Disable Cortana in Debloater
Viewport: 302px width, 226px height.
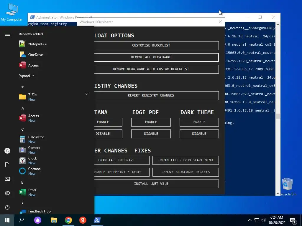[108, 134]
